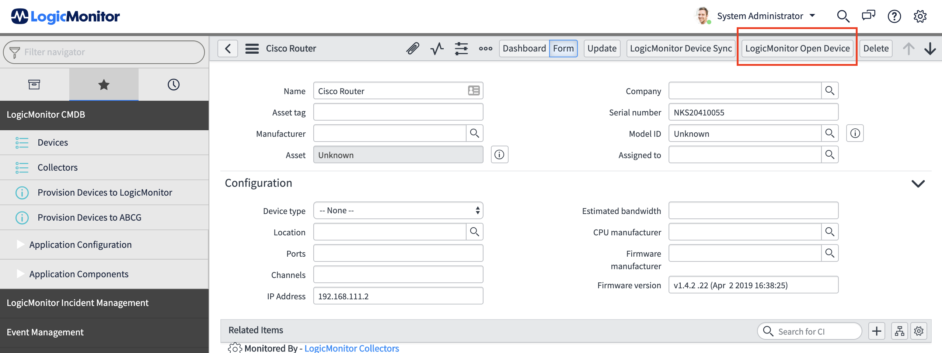Open Related Items settings gear icon
This screenshot has height=353, width=942.
(919, 331)
